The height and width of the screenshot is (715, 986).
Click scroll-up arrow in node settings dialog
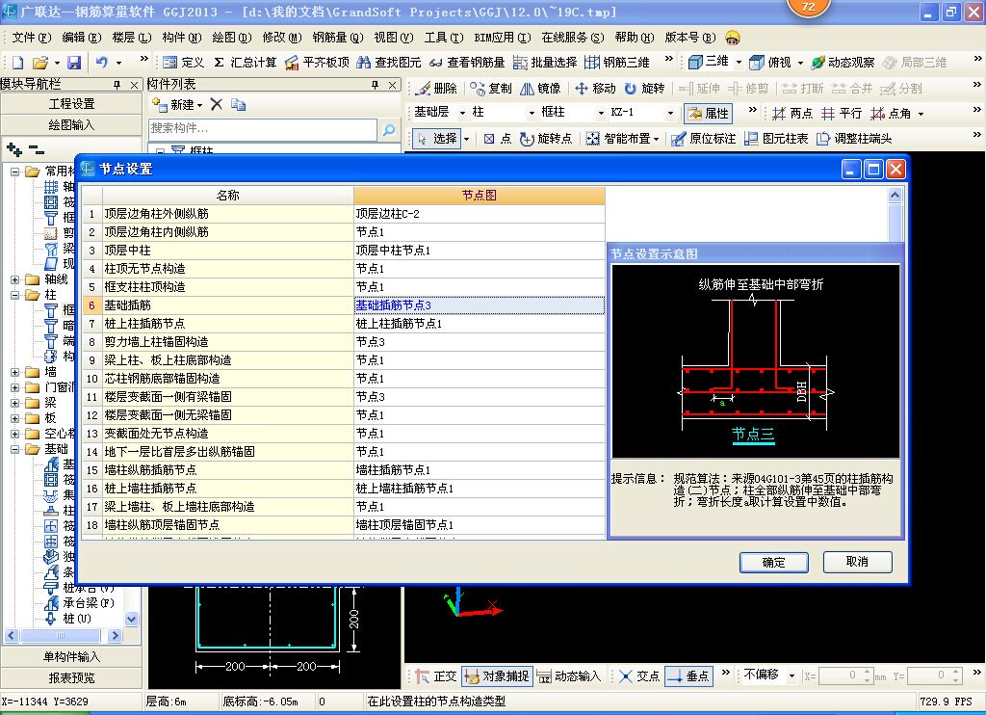[x=895, y=195]
